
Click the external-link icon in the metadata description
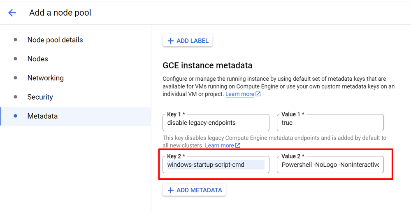(x=258, y=94)
